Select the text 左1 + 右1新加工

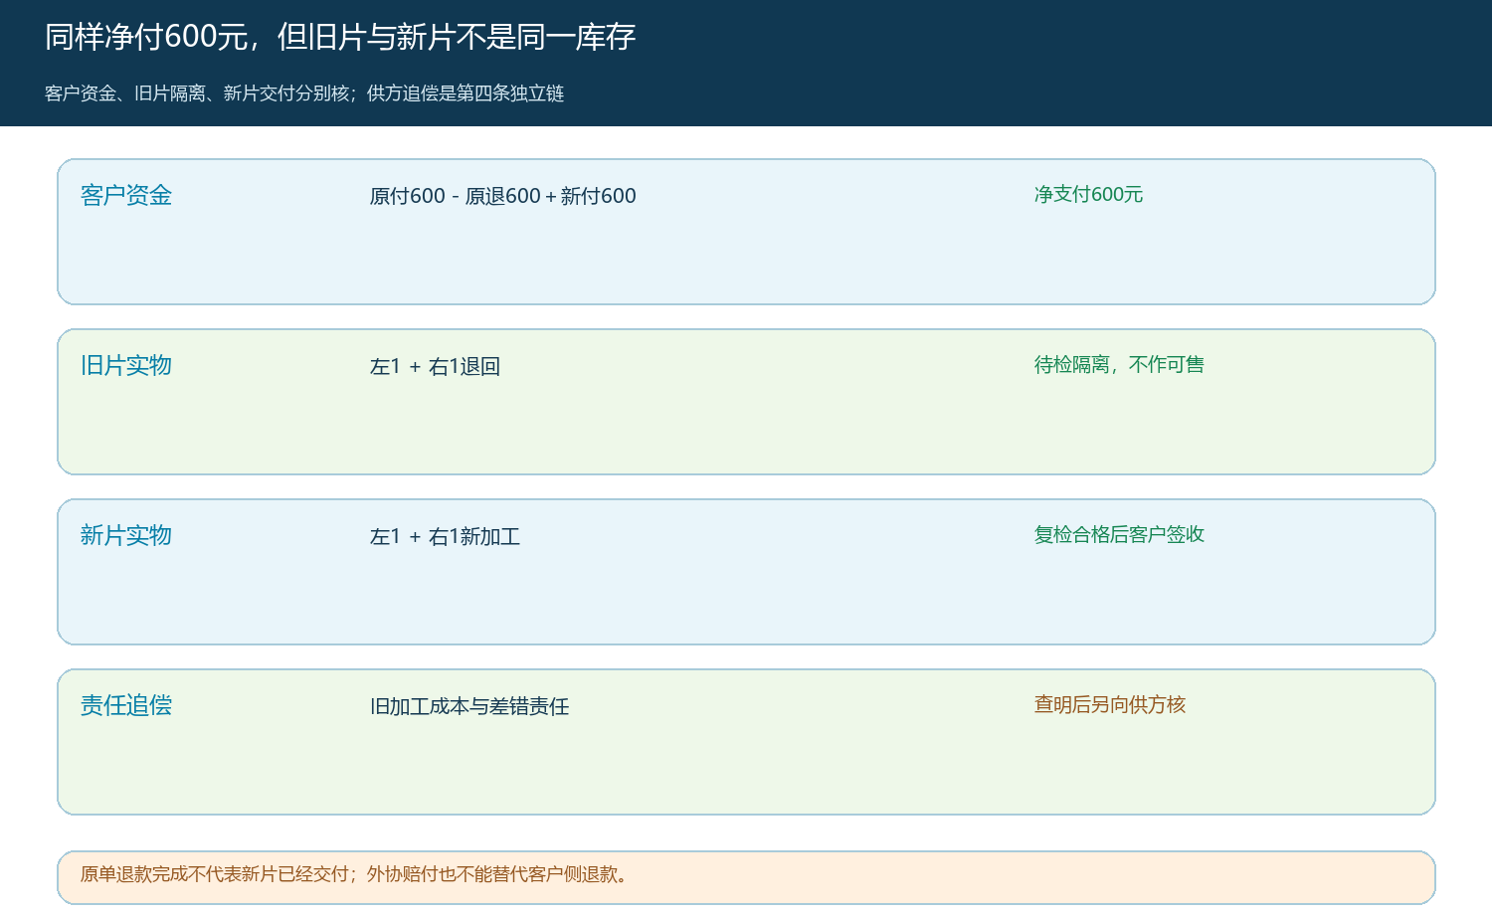pos(445,536)
